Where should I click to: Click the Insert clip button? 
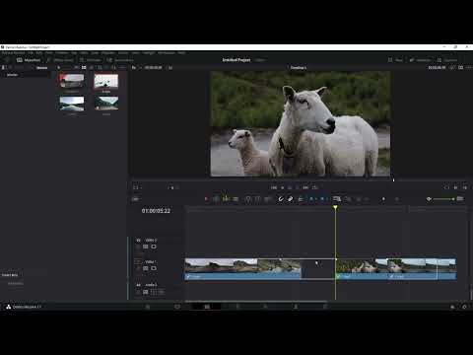click(248, 199)
